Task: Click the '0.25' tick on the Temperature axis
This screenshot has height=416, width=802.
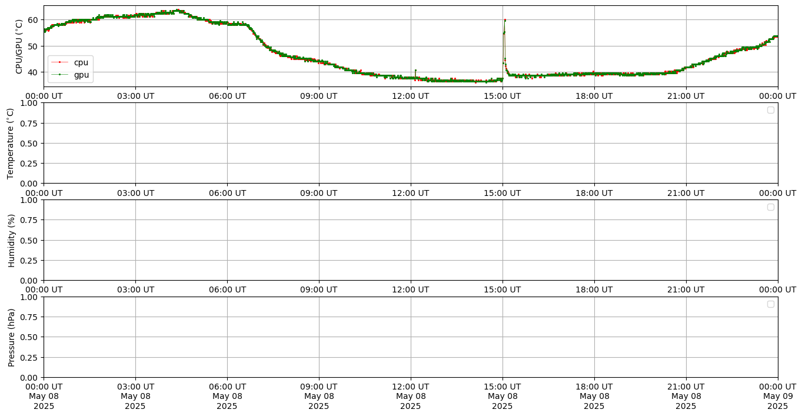Action: [29, 164]
